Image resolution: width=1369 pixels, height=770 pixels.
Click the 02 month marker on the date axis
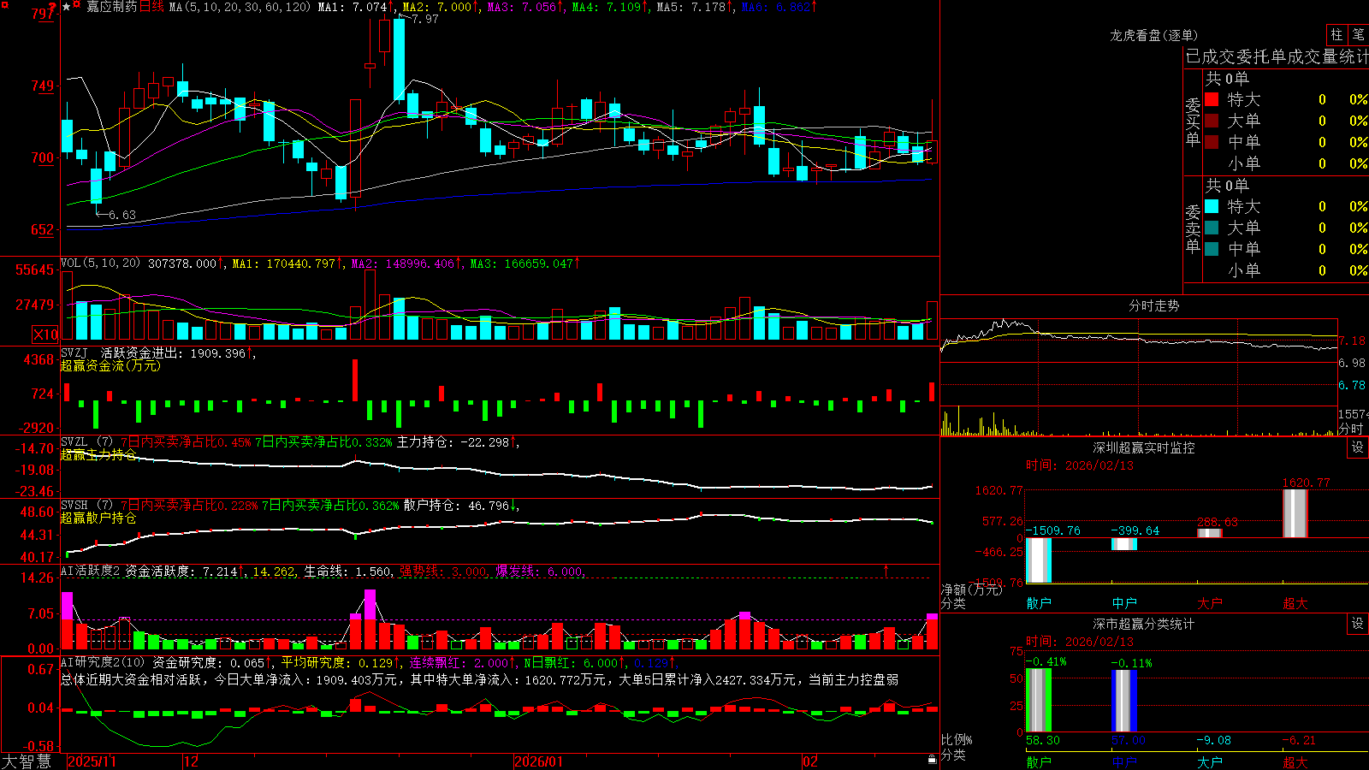(x=810, y=761)
